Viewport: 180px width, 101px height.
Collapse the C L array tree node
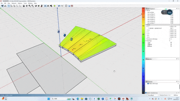point(147,26)
